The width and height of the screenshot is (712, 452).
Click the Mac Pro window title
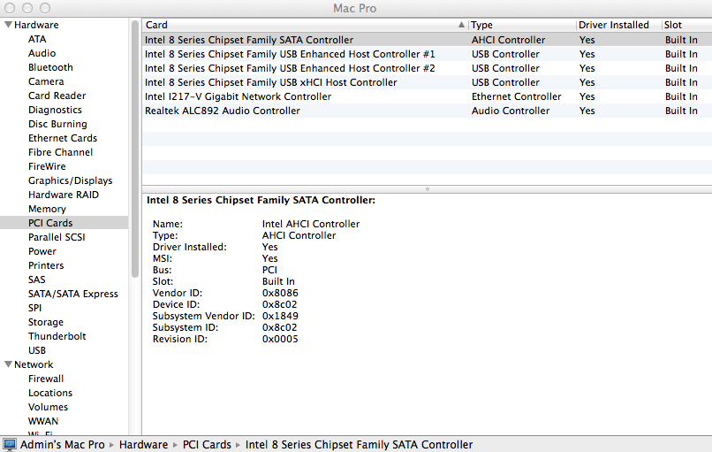pos(354,8)
